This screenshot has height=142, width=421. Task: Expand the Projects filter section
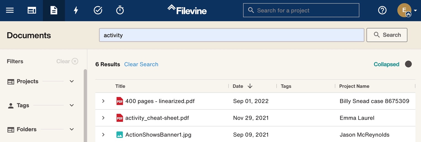pos(72,81)
